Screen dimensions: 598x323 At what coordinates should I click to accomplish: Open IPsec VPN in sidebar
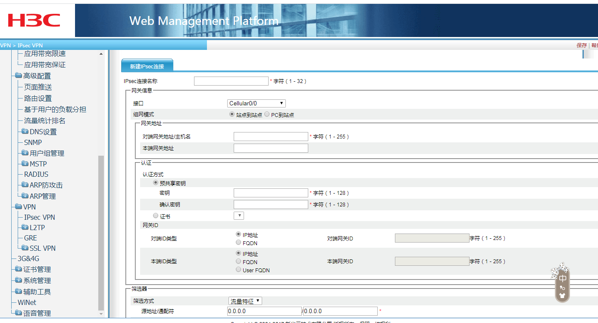click(40, 217)
